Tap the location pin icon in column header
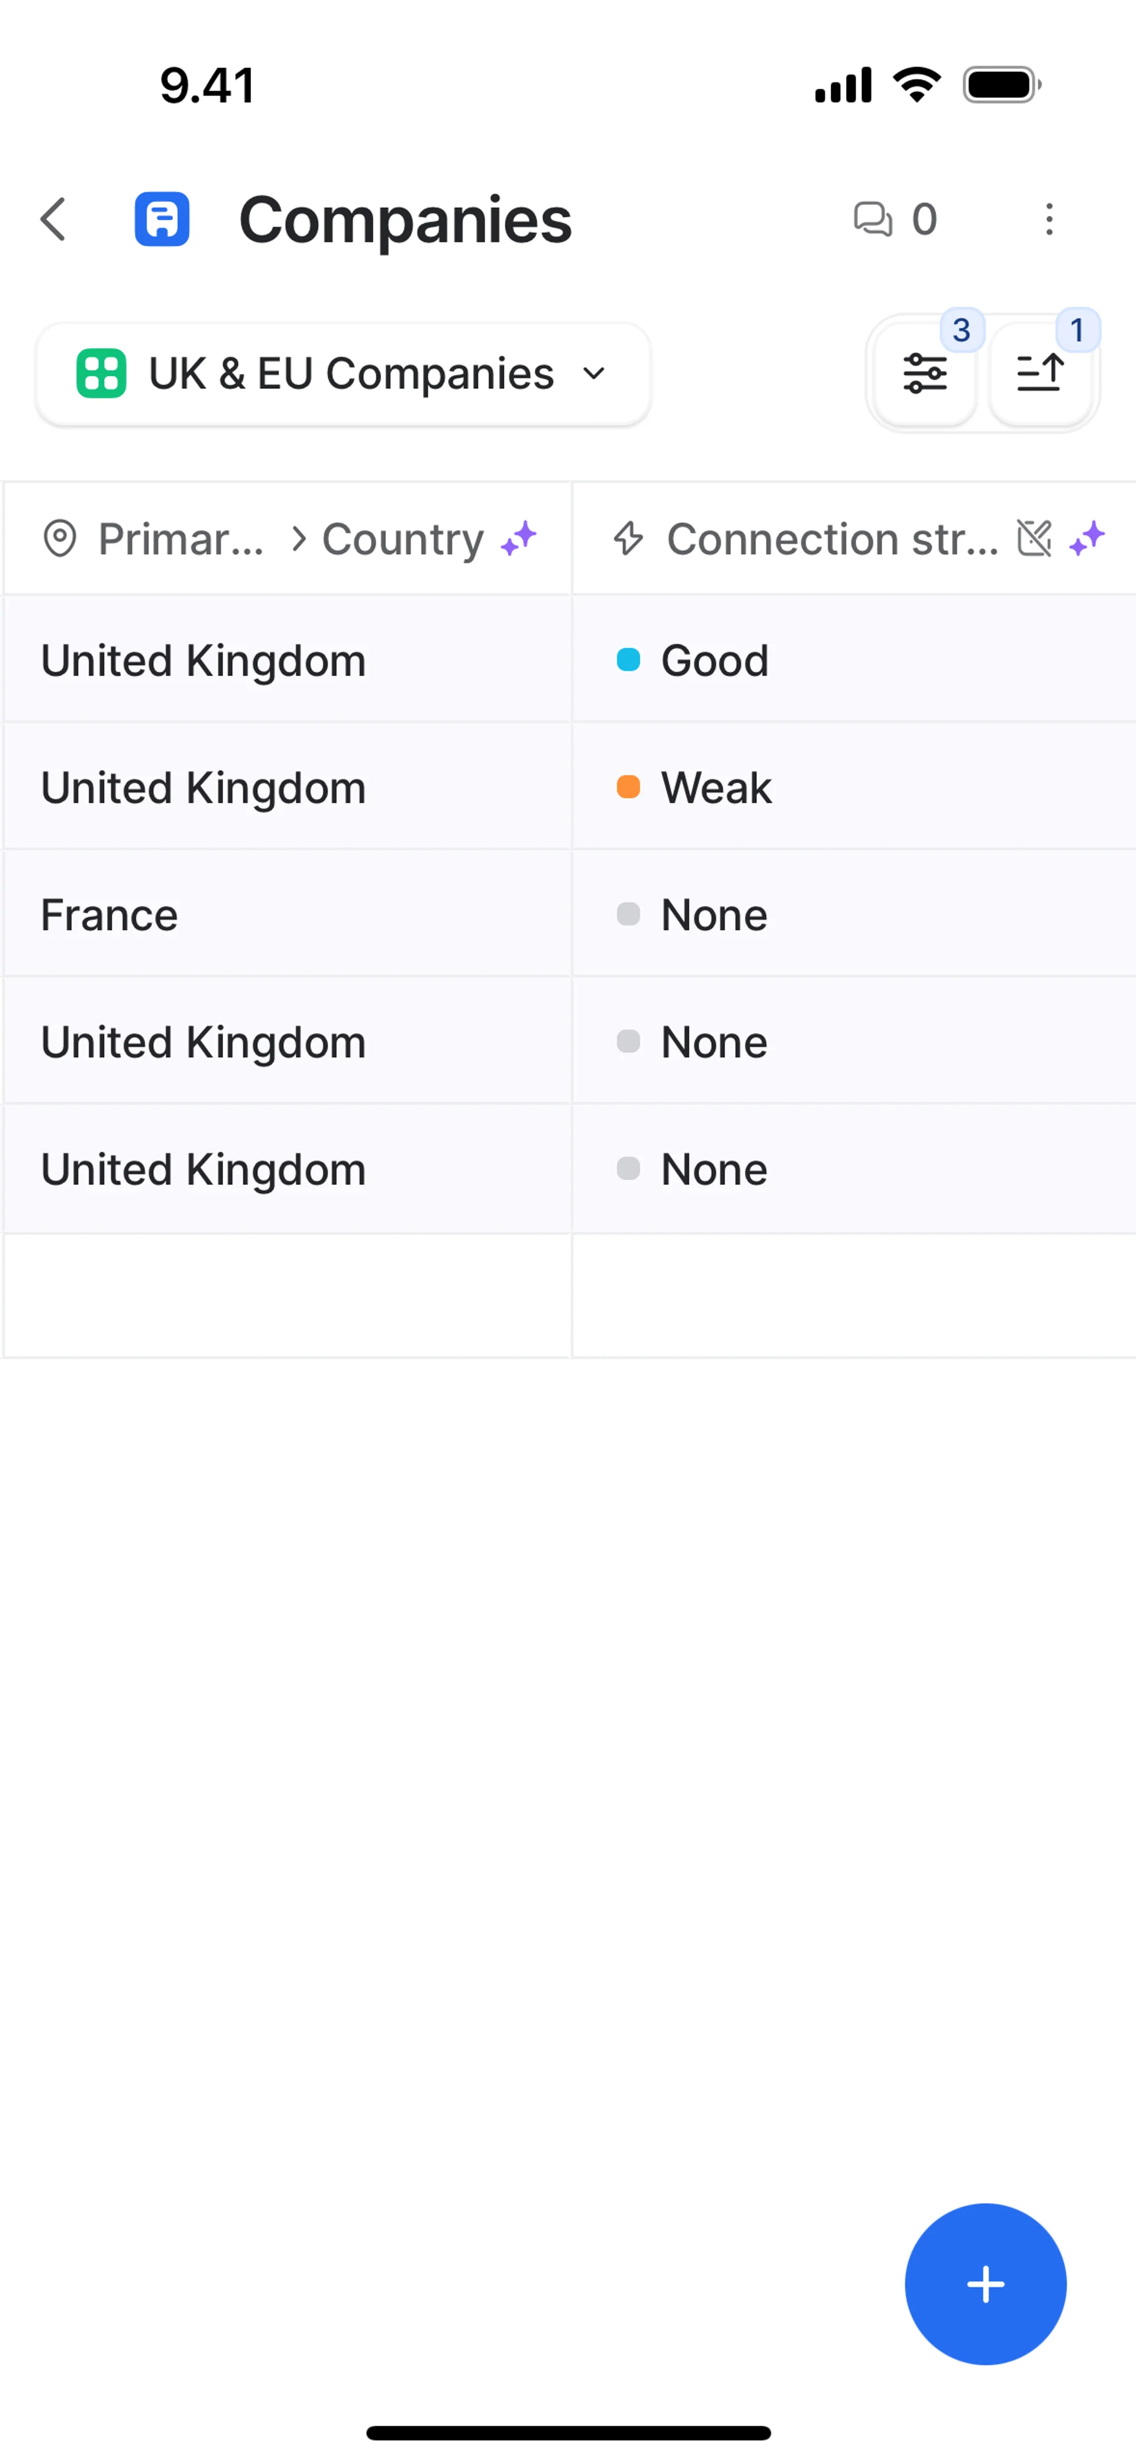Image resolution: width=1136 pixels, height=2463 pixels. 59,539
